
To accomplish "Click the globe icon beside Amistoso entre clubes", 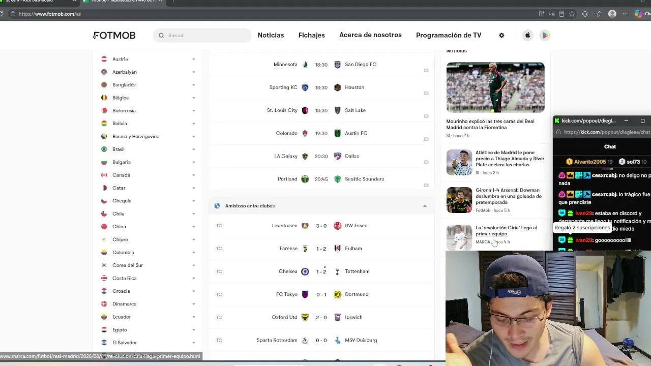I will (217, 206).
